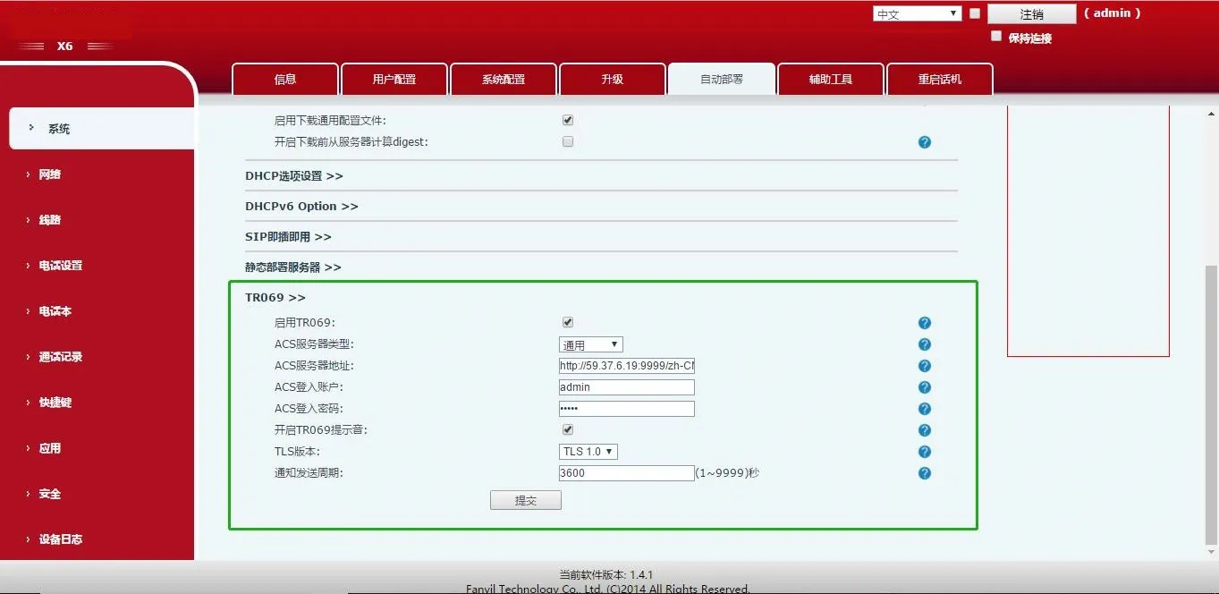Click the page vertical scrollbar
Image resolution: width=1219 pixels, height=594 pixels.
point(1211,403)
